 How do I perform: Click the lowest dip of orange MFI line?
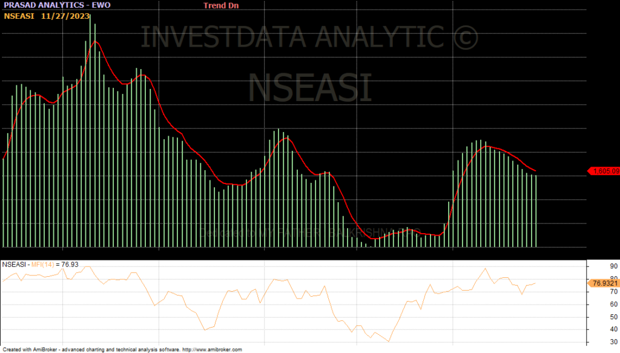tap(389, 341)
